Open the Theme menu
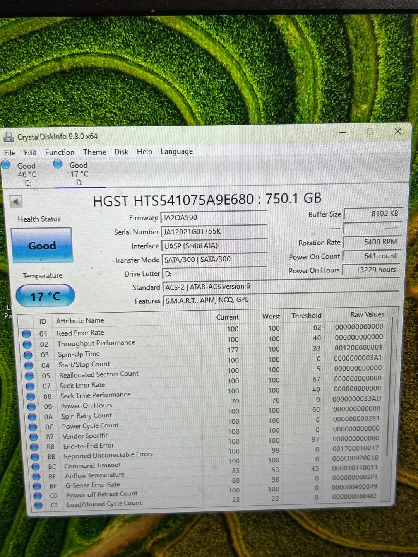Image resolution: width=418 pixels, height=557 pixels. [x=94, y=152]
